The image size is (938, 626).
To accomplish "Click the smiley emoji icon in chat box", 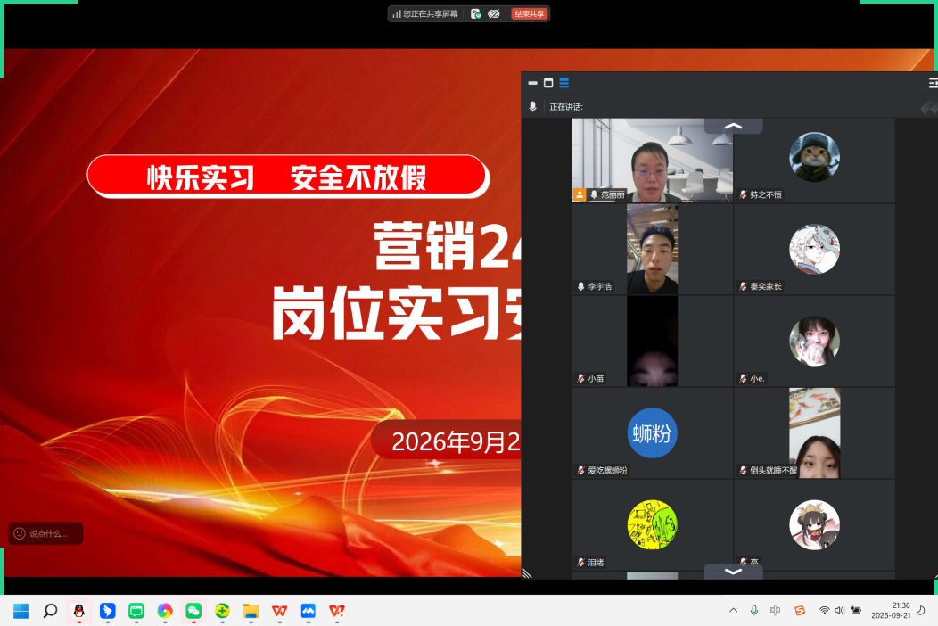I will [x=20, y=533].
